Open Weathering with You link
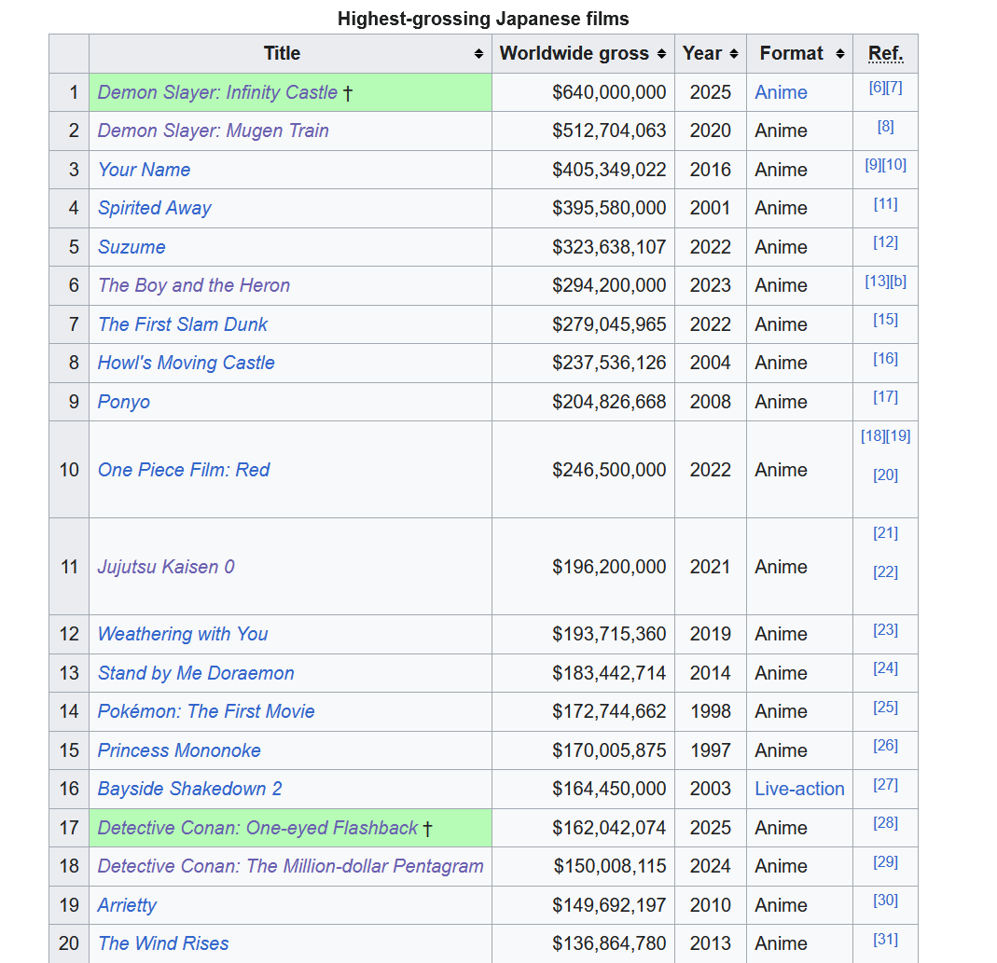Screen dimensions: 997x963 (183, 634)
